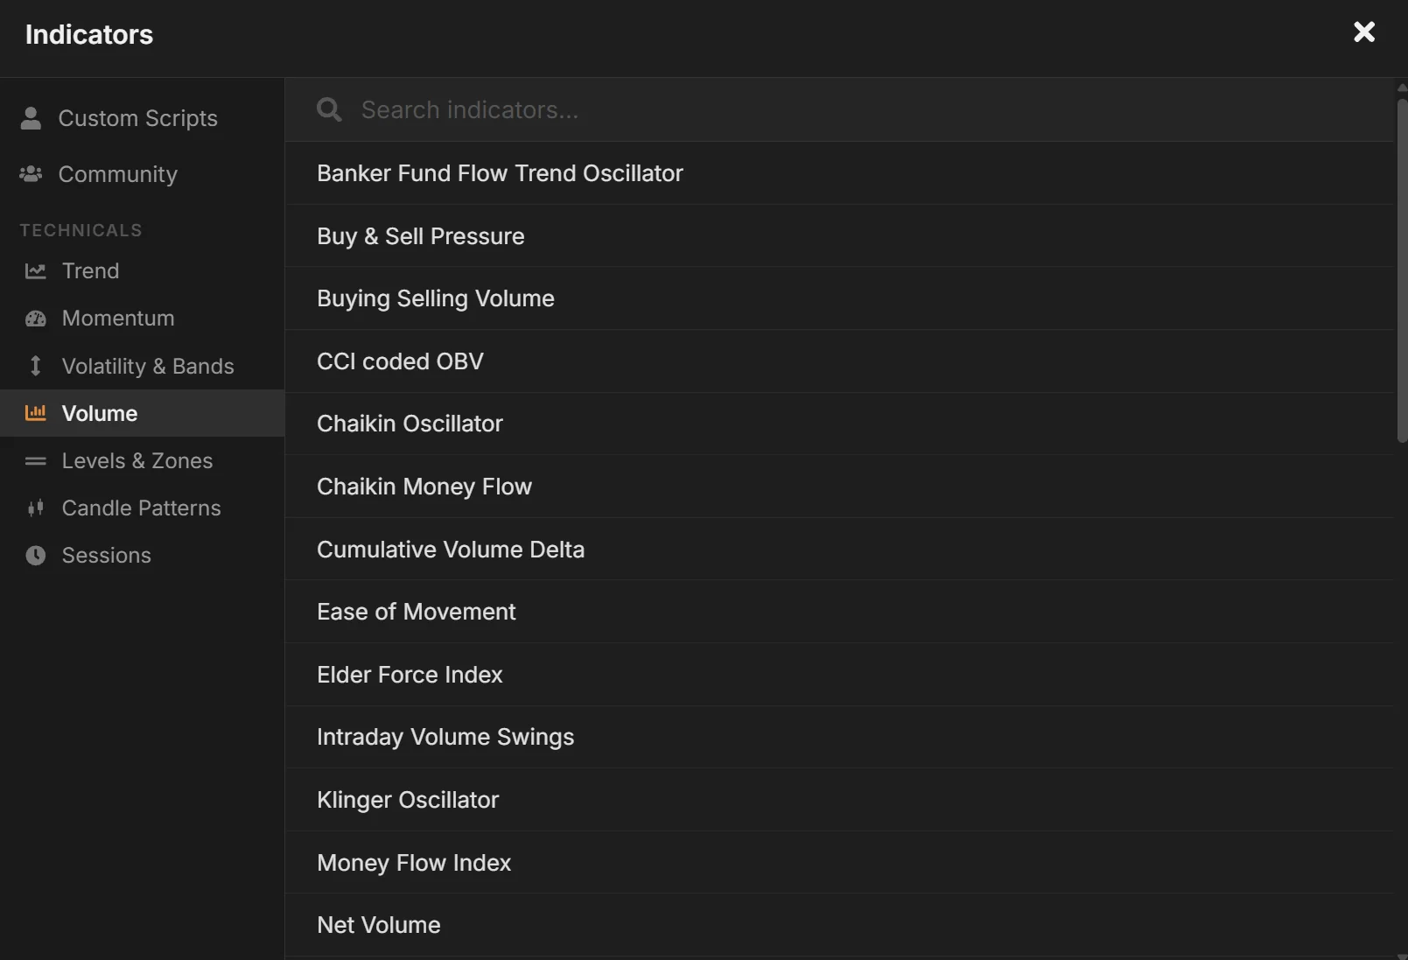The height and width of the screenshot is (960, 1408).
Task: Switch to the Momentum category label
Action: click(118, 319)
